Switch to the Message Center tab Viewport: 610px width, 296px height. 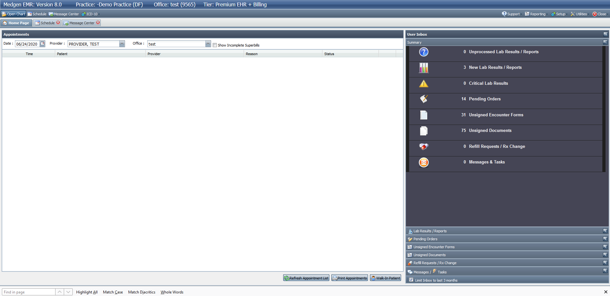pyautogui.click(x=82, y=23)
